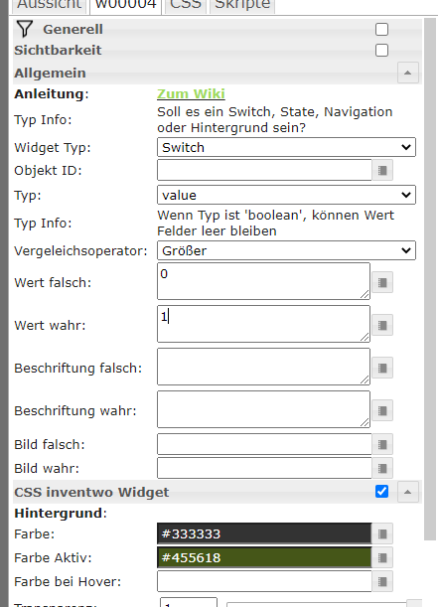Click the Bild falsch input field
Screen dimensions: 438x607
pyautogui.click(x=264, y=444)
